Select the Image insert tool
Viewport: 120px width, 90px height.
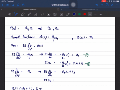pos(55,14)
